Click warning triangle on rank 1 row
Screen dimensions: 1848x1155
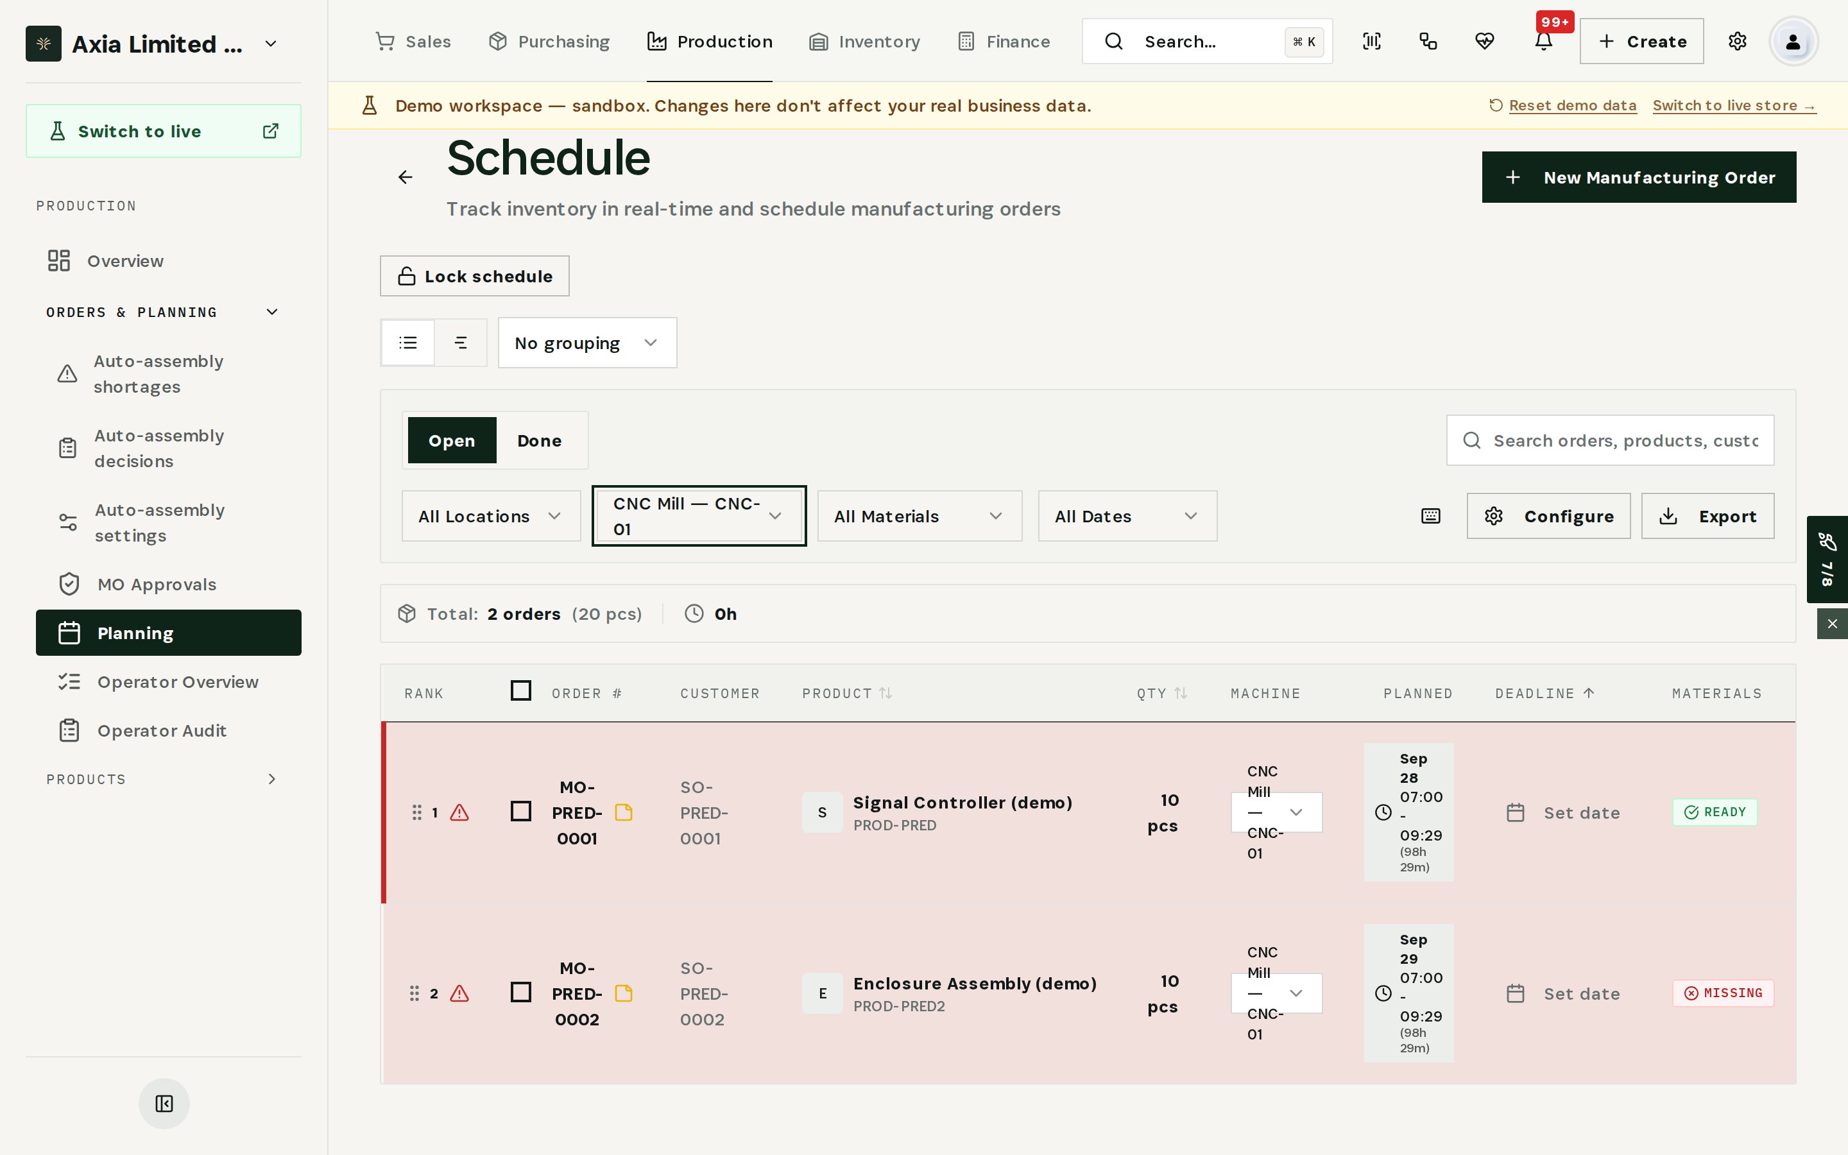pyautogui.click(x=459, y=813)
